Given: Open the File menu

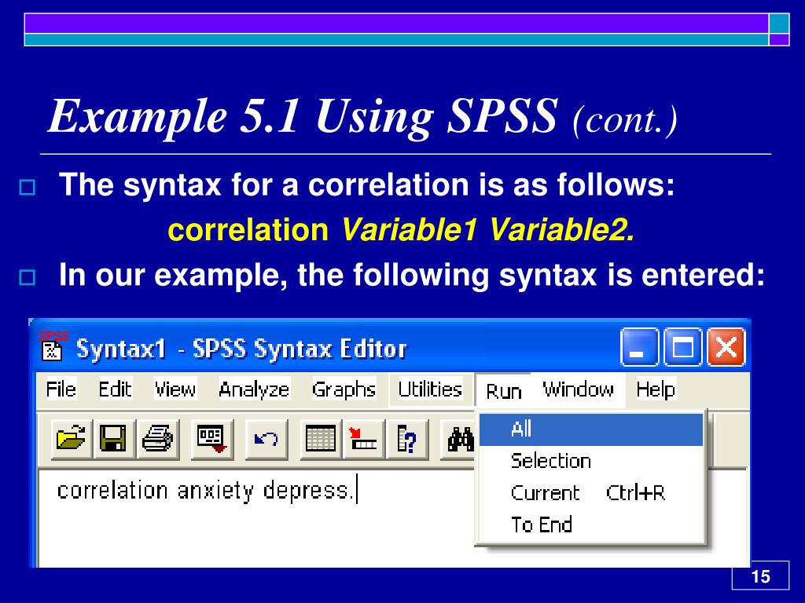Looking at the screenshot, I should click(61, 389).
